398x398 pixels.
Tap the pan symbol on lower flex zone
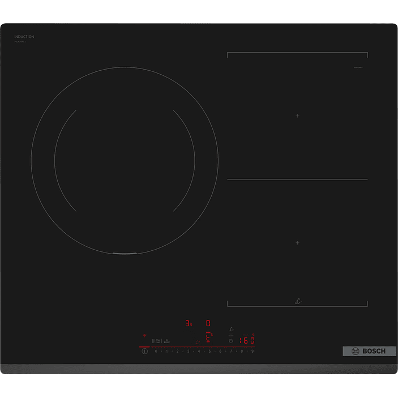coord(298,301)
